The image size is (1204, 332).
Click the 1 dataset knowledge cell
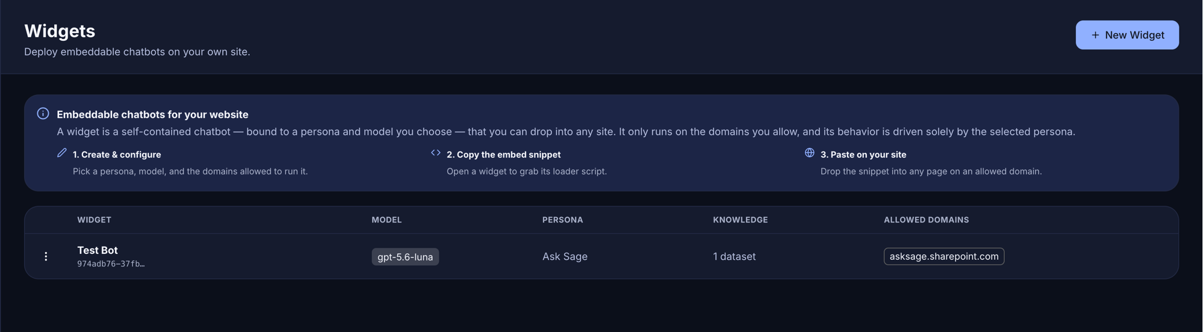[x=734, y=256]
